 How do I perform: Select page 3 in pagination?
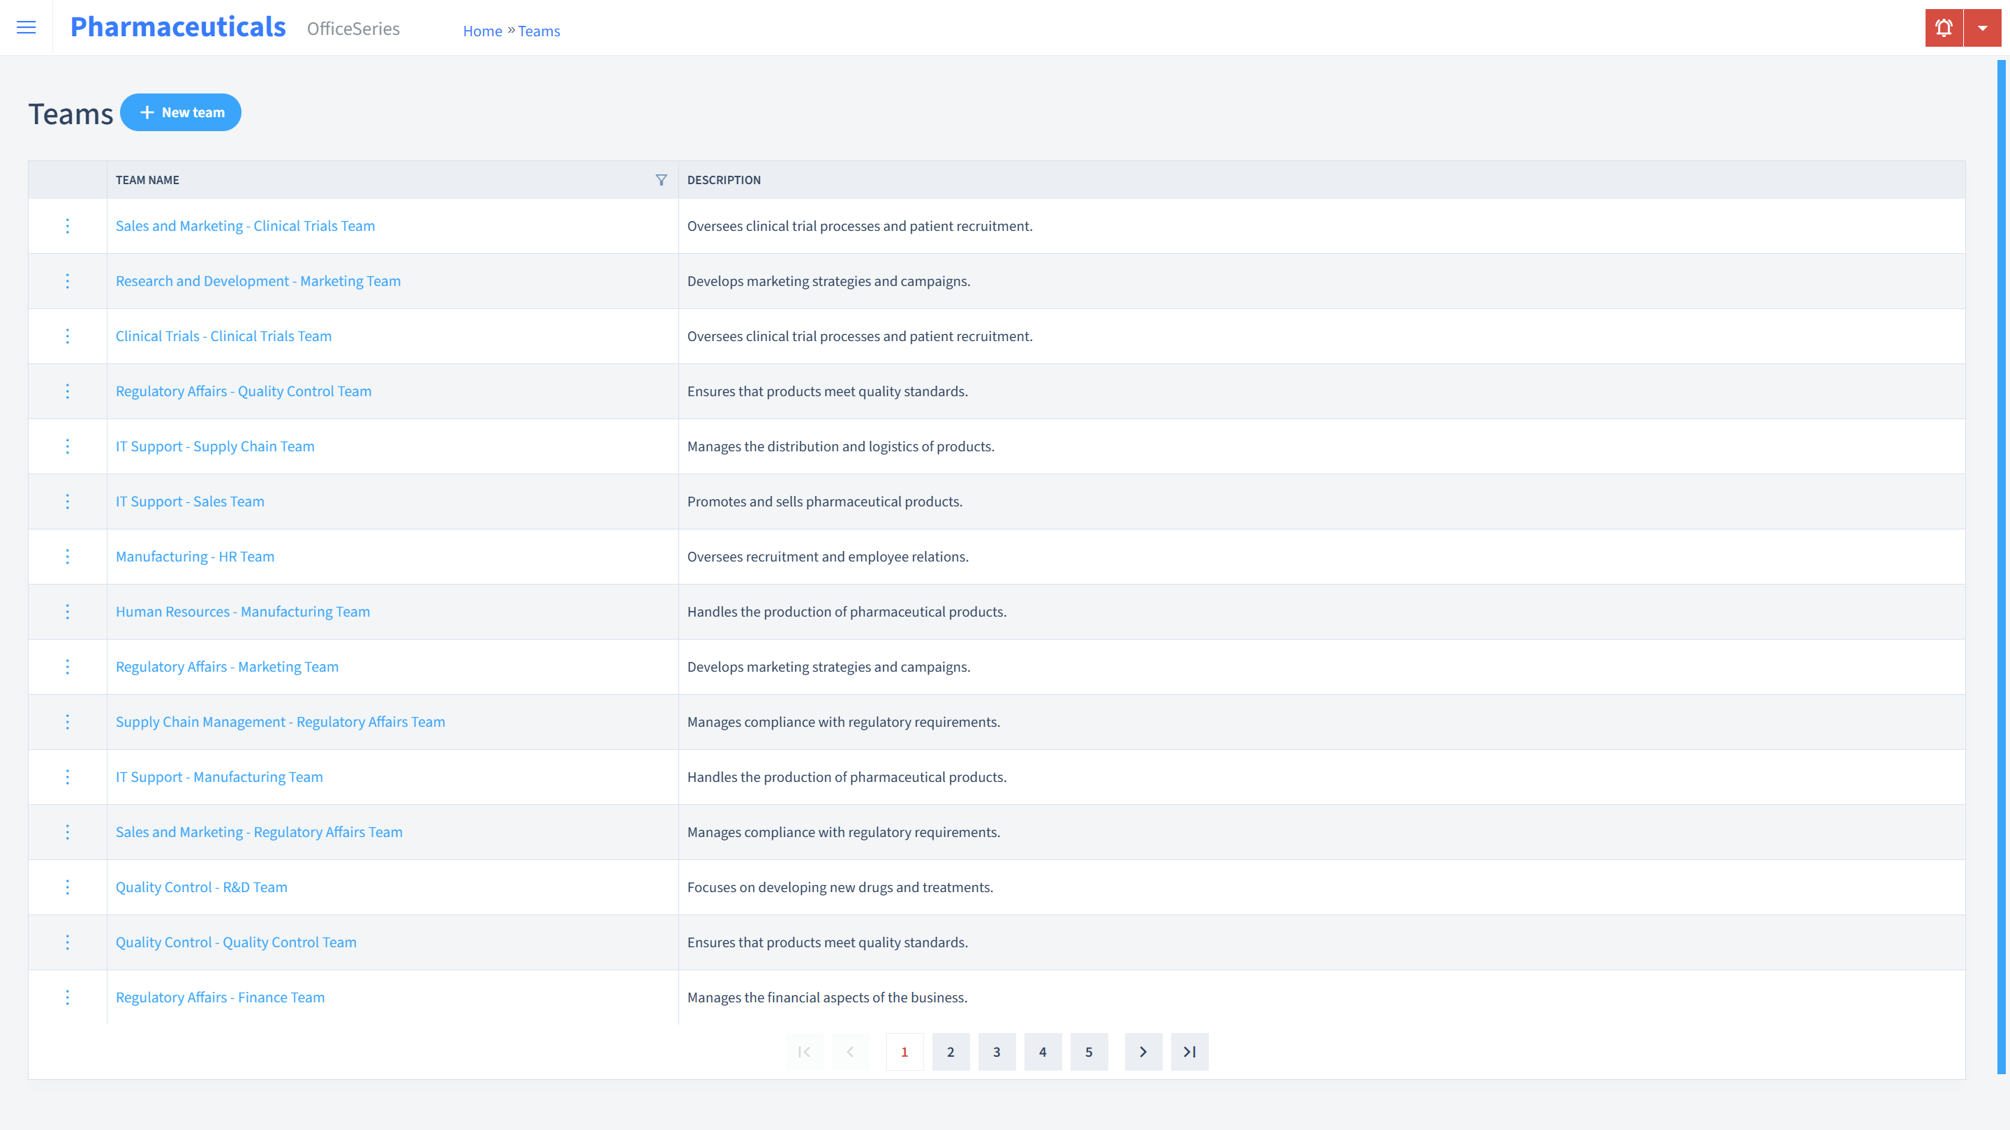tap(997, 1051)
